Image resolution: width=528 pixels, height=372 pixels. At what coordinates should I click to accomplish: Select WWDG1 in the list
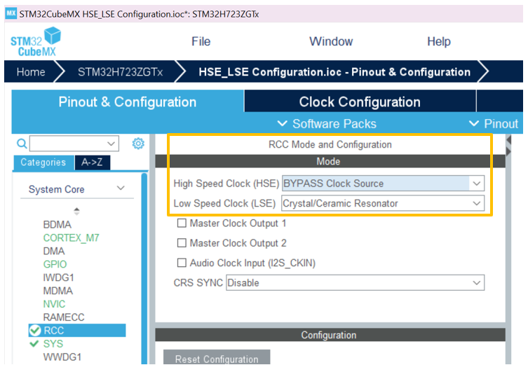(62, 357)
